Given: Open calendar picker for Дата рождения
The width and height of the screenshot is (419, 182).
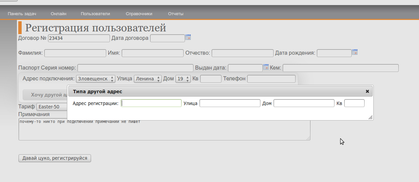Looking at the screenshot, I should coord(355,52).
